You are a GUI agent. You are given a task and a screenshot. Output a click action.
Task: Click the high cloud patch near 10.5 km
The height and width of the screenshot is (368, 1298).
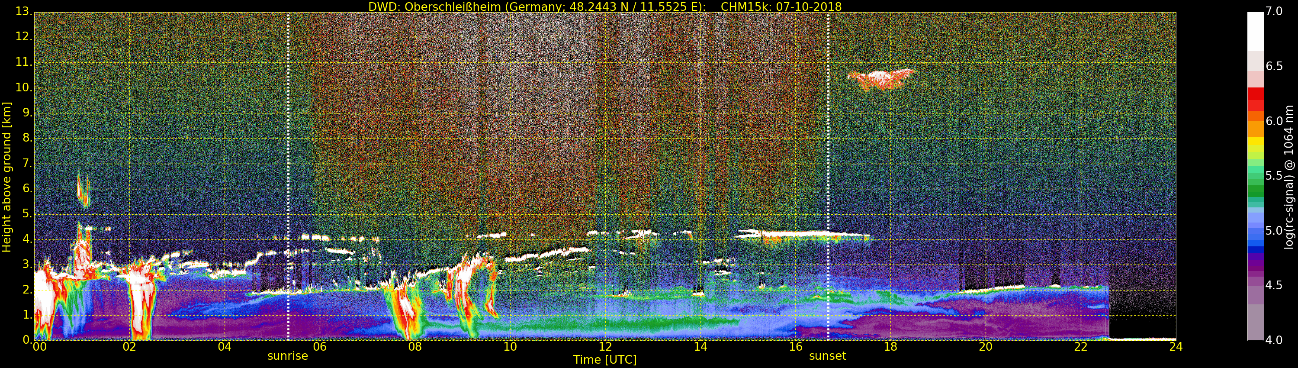[881, 79]
